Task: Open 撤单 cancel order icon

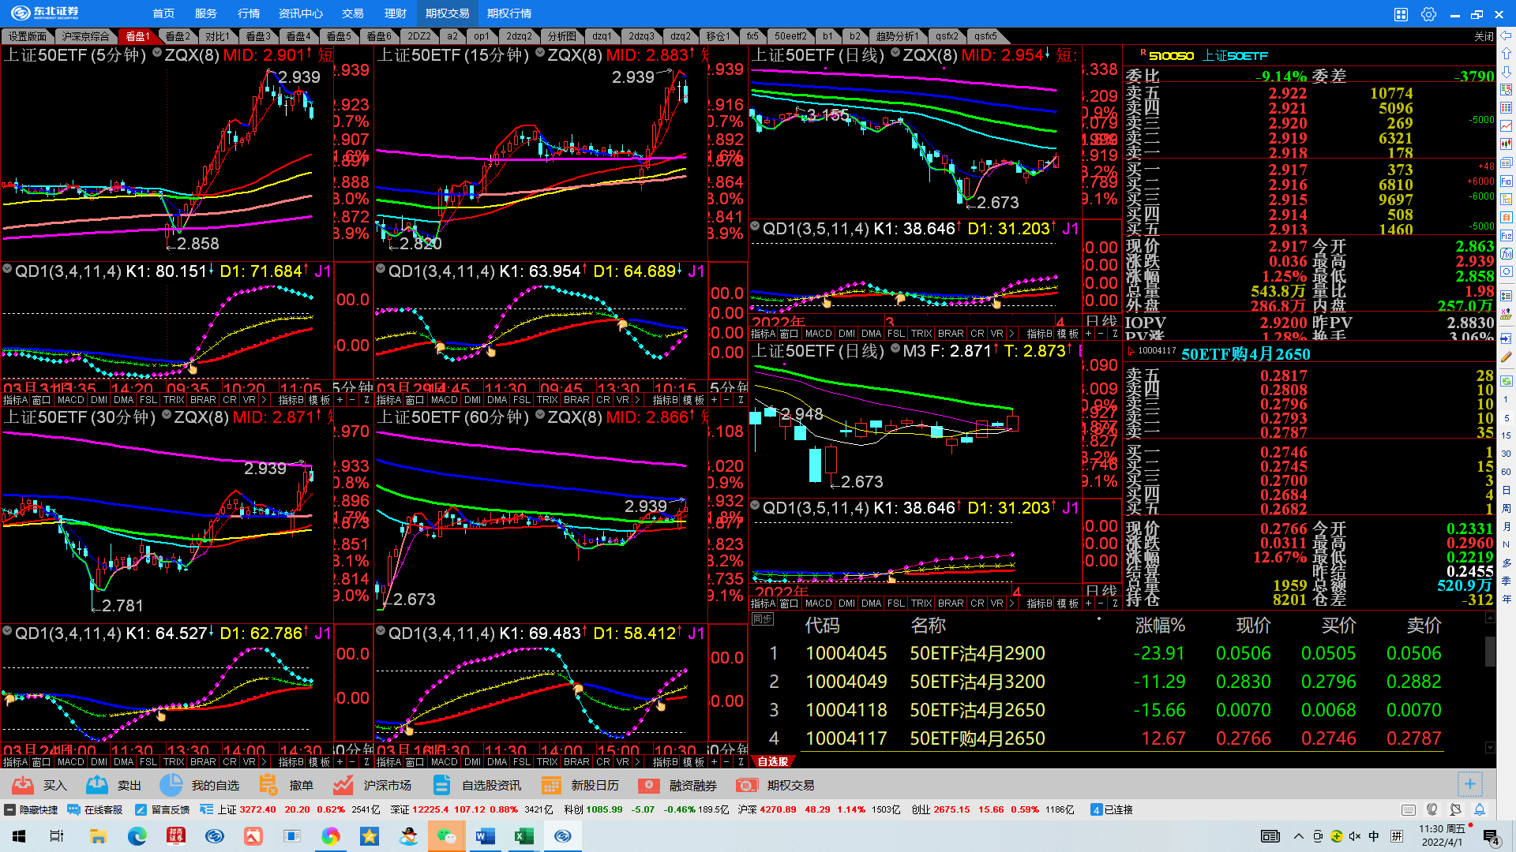Action: point(268,785)
